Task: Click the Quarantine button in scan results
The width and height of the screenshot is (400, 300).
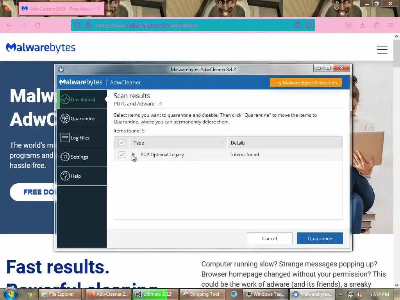Action: tap(320, 238)
